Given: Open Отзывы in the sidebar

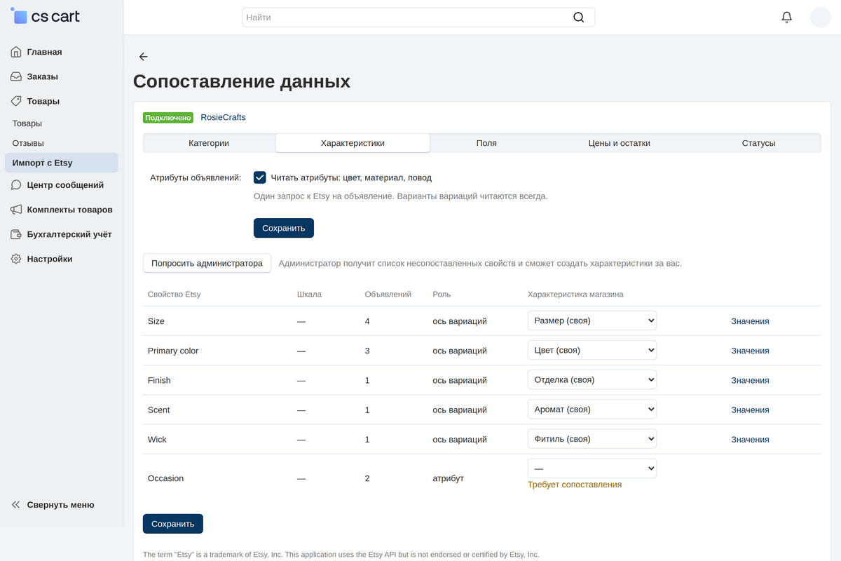Looking at the screenshot, I should click(x=28, y=143).
